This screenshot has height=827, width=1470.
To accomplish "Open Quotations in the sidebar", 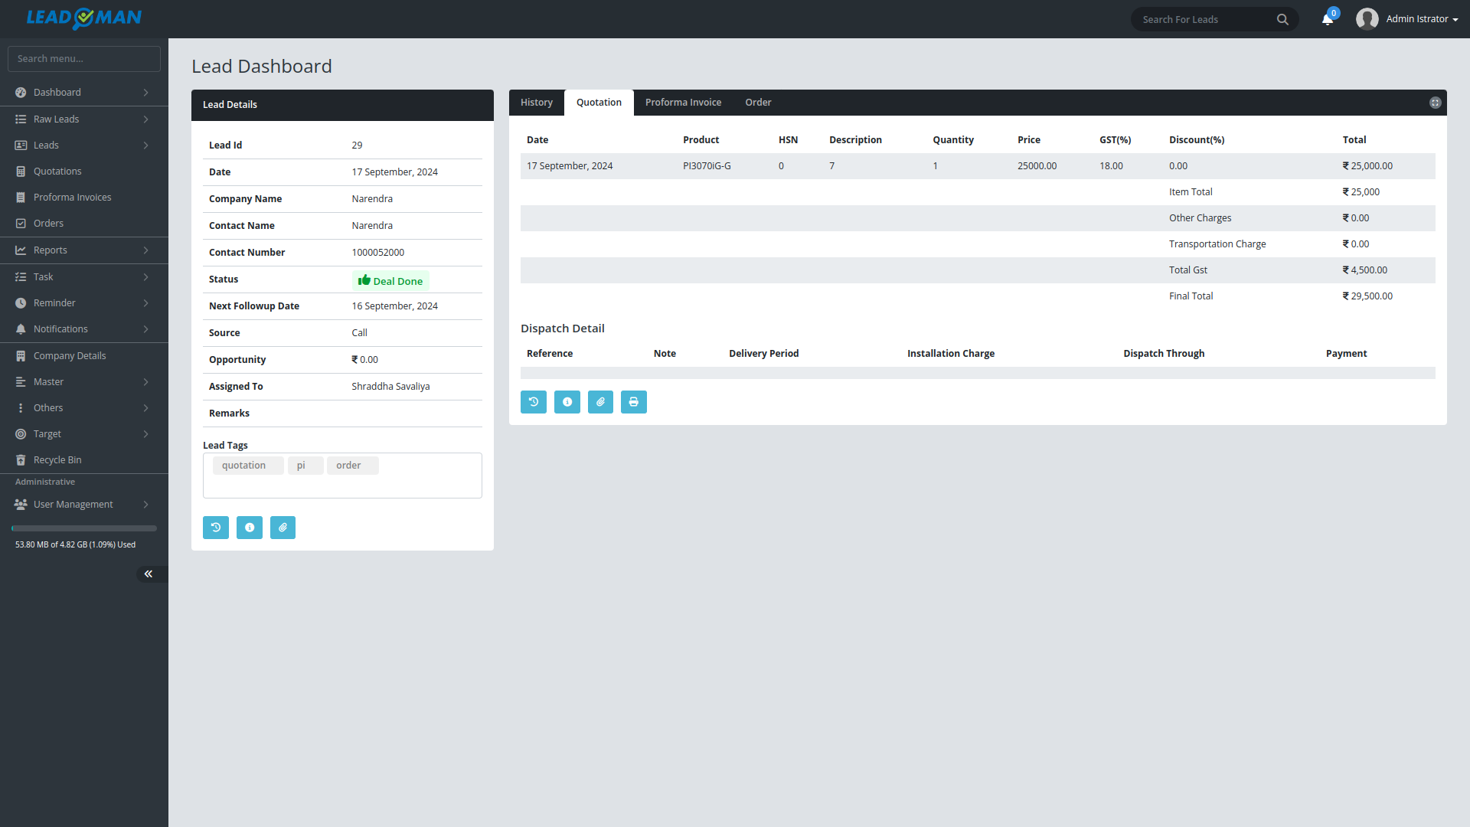I will coord(84,172).
